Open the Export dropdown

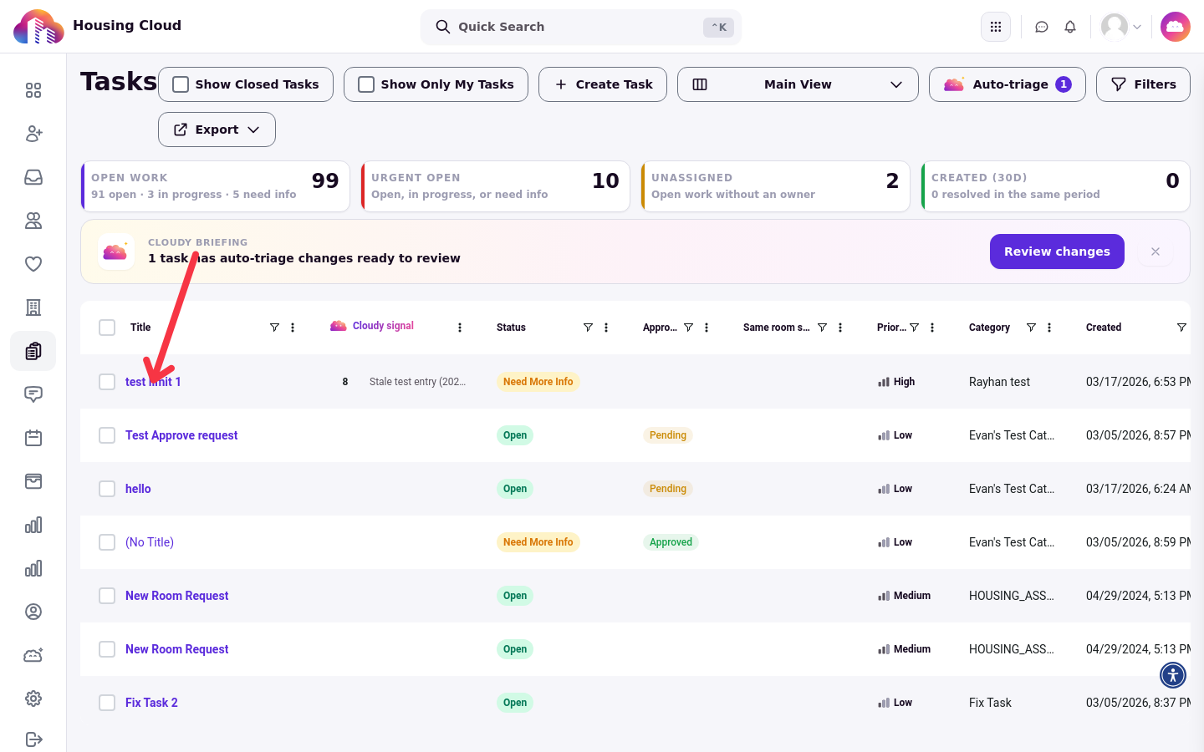(217, 130)
